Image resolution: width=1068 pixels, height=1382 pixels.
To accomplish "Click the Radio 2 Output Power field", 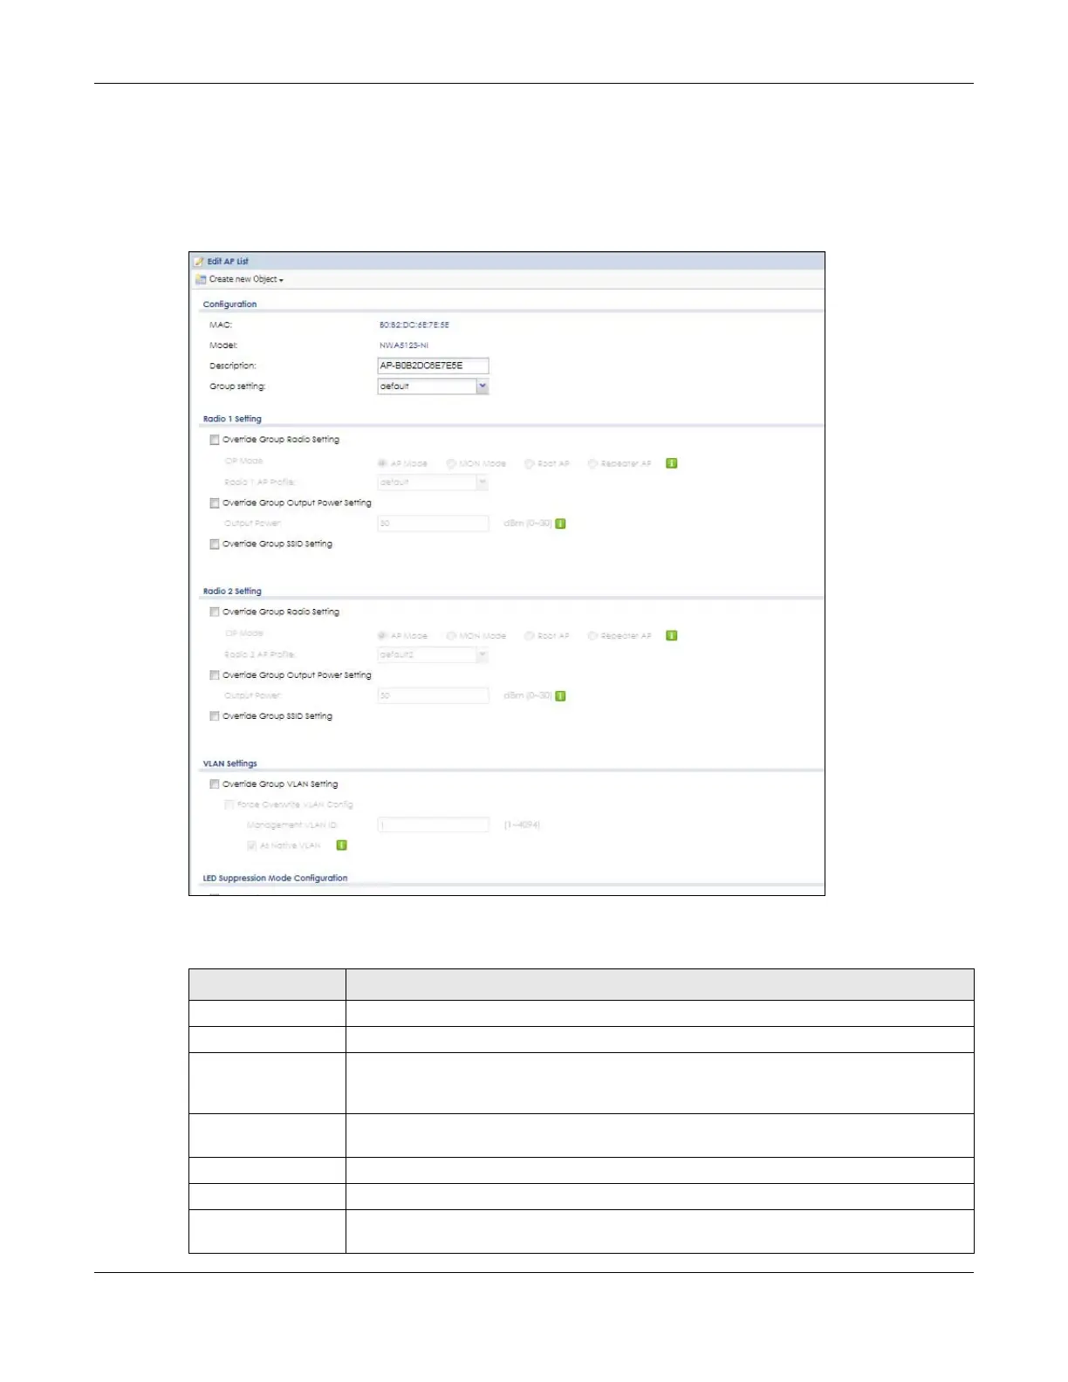I will point(433,695).
